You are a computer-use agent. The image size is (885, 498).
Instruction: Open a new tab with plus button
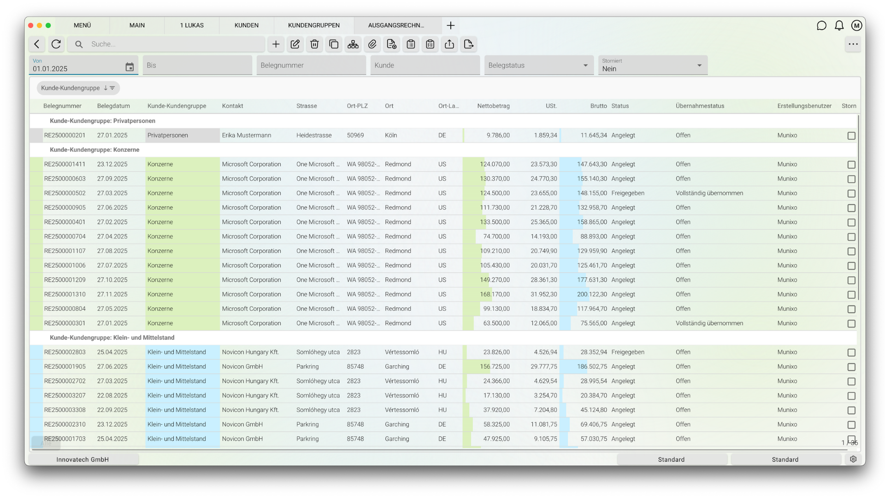click(x=451, y=25)
